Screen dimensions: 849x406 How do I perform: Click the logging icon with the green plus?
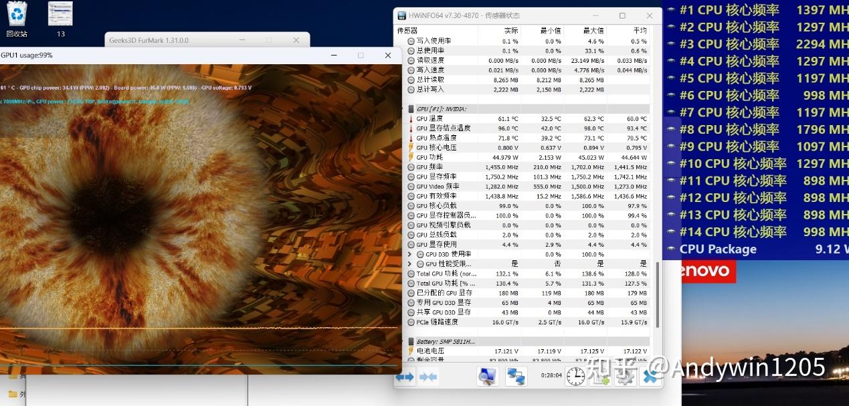point(601,377)
